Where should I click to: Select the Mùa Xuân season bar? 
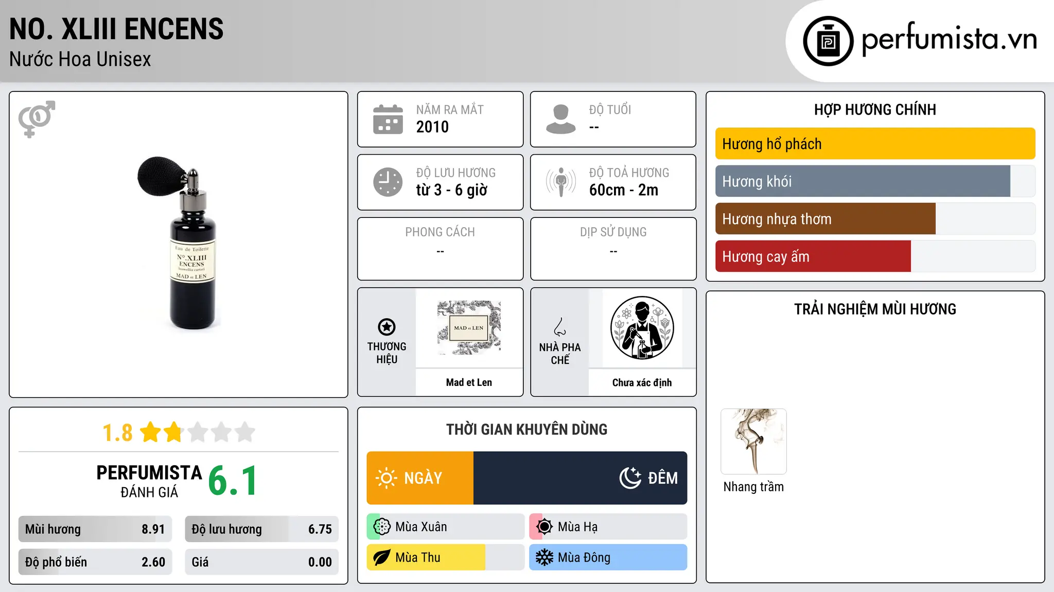tap(446, 527)
